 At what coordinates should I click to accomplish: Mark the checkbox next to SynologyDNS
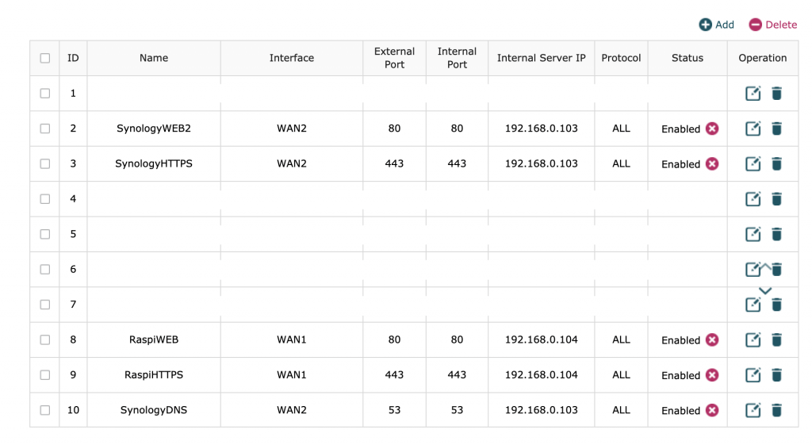[45, 410]
